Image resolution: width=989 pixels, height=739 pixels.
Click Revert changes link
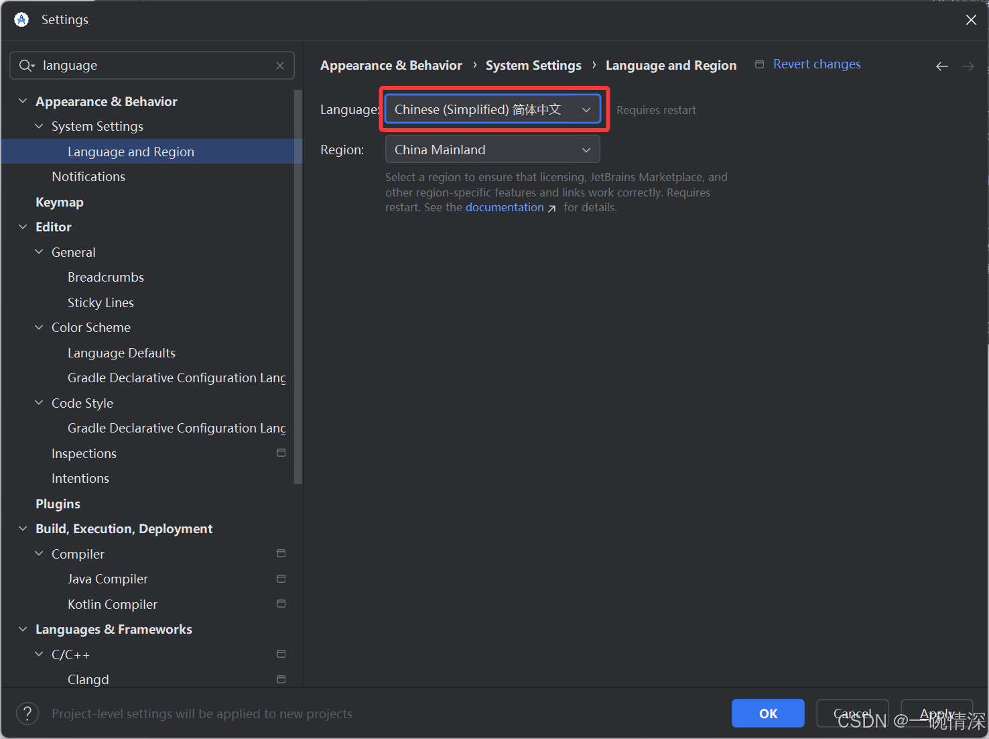(x=817, y=64)
